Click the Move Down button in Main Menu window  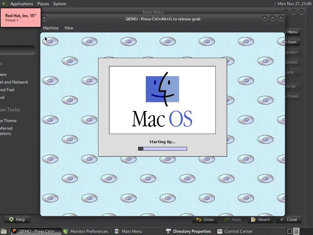tap(292, 96)
